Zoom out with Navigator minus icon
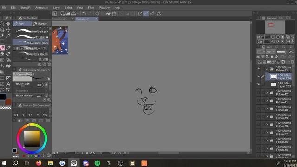The image size is (297, 167). tap(273, 37)
